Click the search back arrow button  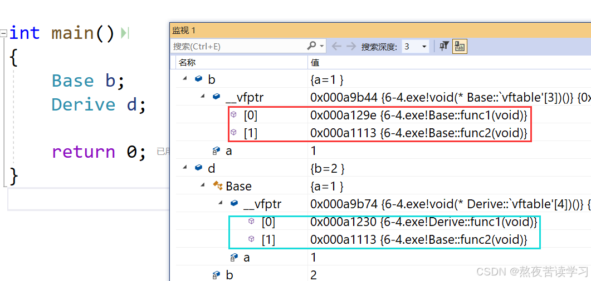tap(336, 46)
